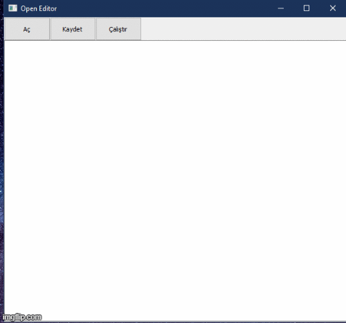Viewport: 346px width, 323px height.
Task: Select the Aç toolbar item
Action: (27, 29)
